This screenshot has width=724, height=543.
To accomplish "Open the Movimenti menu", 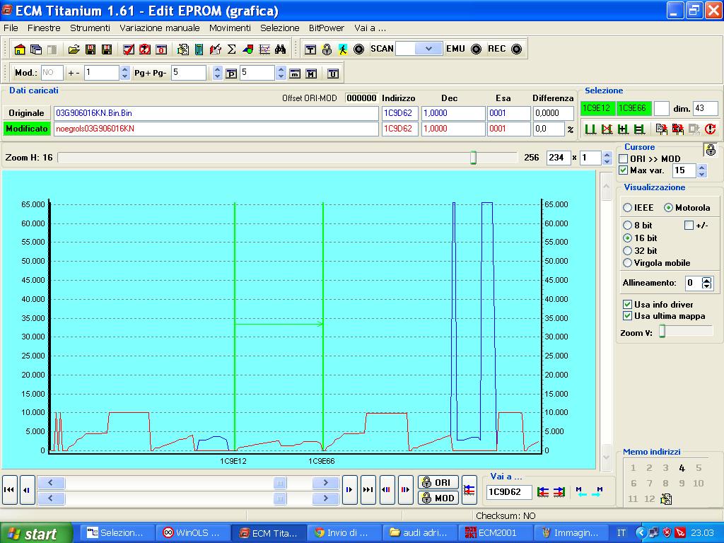I will (x=230, y=28).
